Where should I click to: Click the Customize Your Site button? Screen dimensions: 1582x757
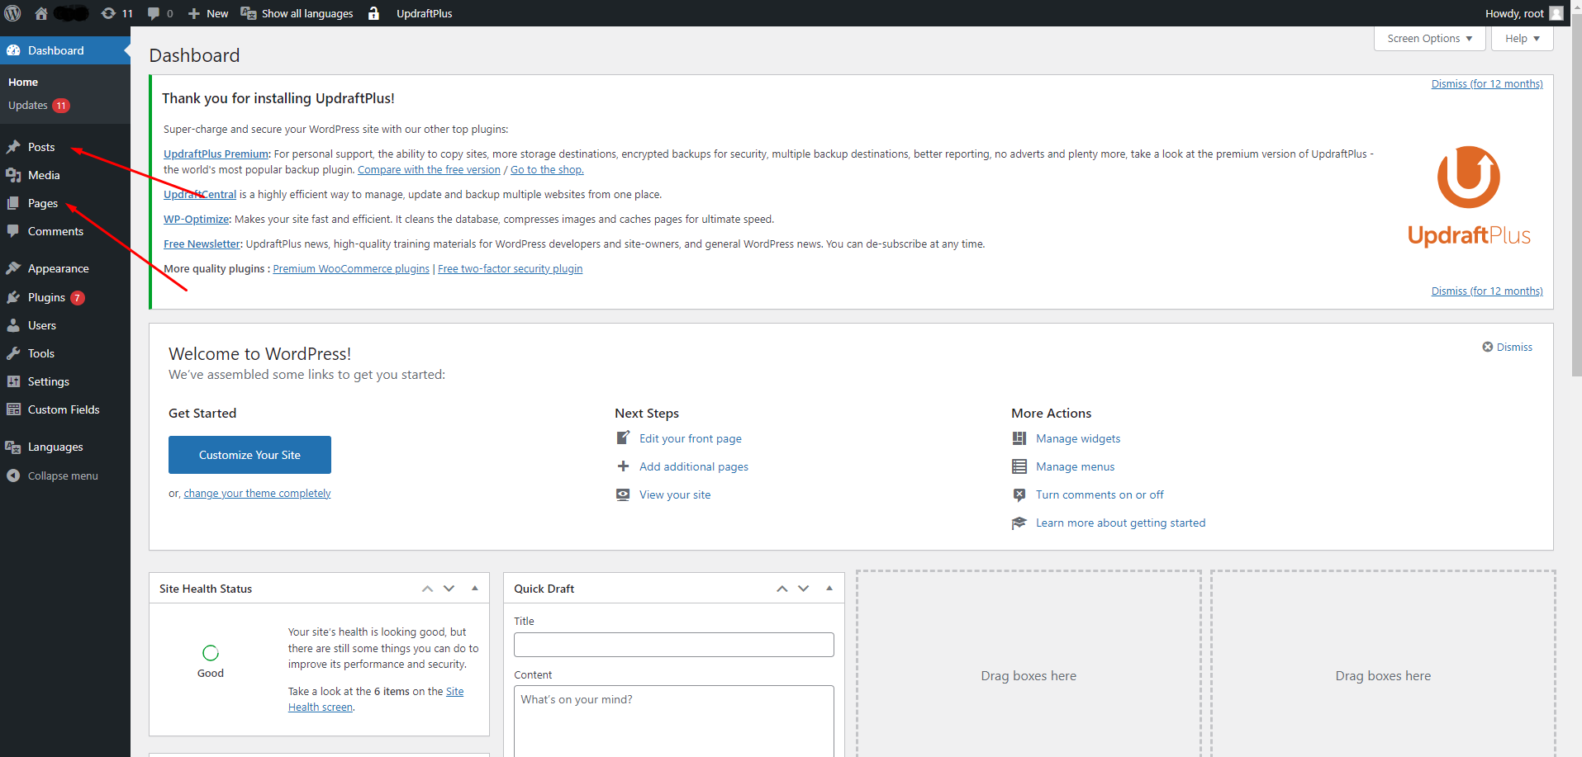click(249, 455)
